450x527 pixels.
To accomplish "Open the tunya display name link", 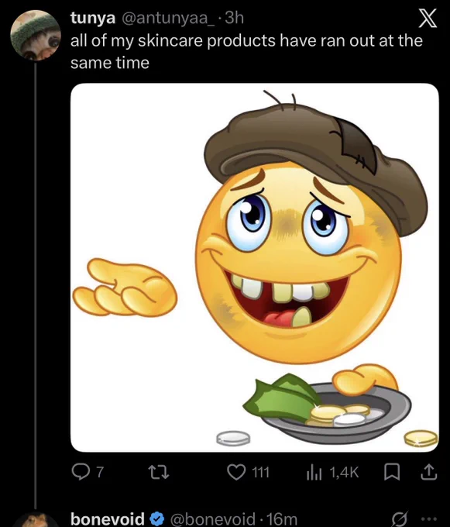I will (93, 18).
